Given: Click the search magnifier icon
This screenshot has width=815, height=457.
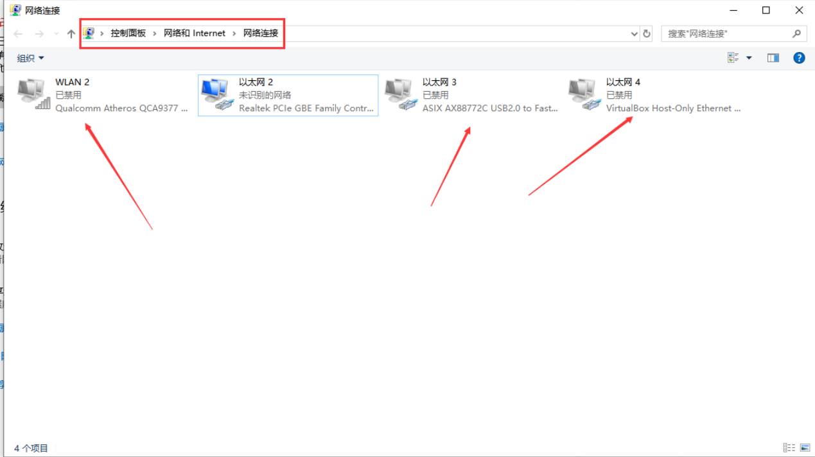Looking at the screenshot, I should coord(796,33).
